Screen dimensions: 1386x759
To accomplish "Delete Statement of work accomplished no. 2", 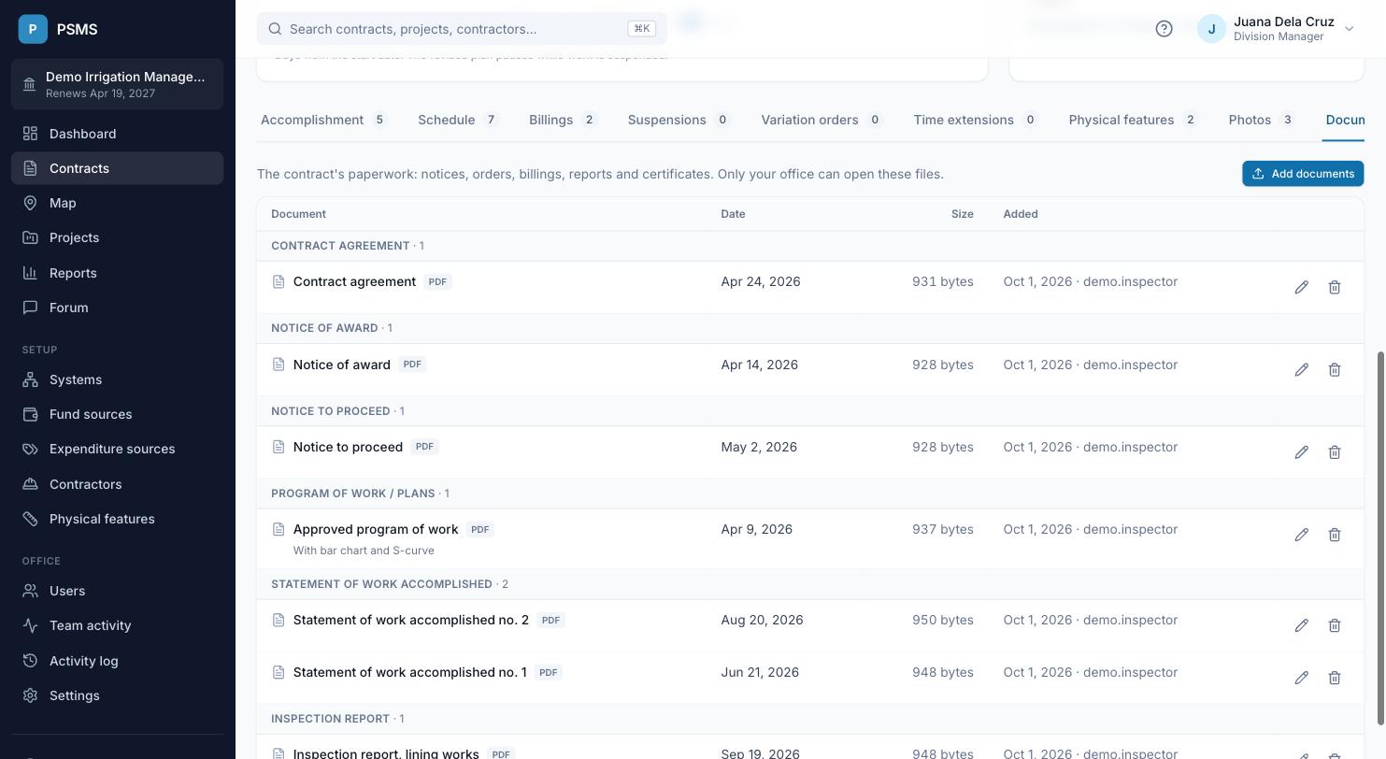I will click(x=1335, y=625).
